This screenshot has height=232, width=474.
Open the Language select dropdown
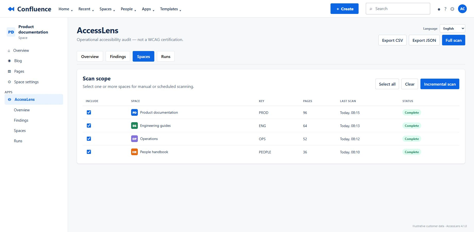(x=452, y=28)
